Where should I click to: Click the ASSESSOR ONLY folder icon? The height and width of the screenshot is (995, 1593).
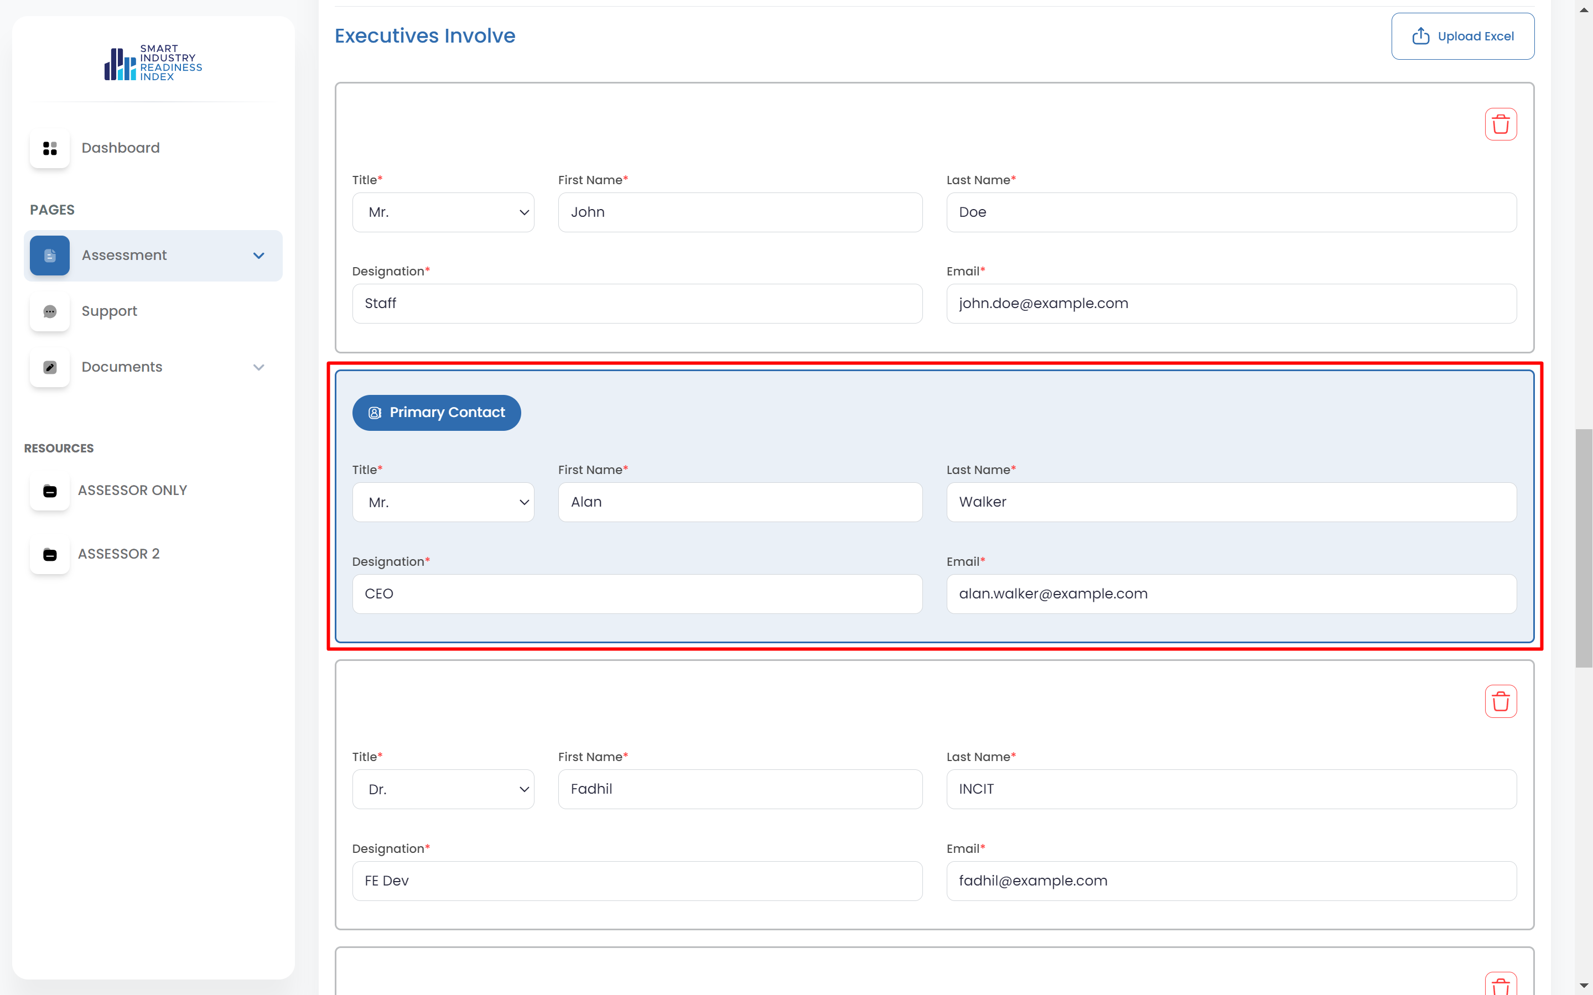coord(49,491)
